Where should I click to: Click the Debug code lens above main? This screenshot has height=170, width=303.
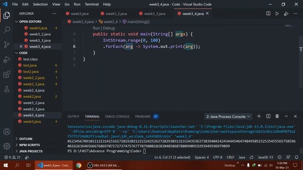108,28
